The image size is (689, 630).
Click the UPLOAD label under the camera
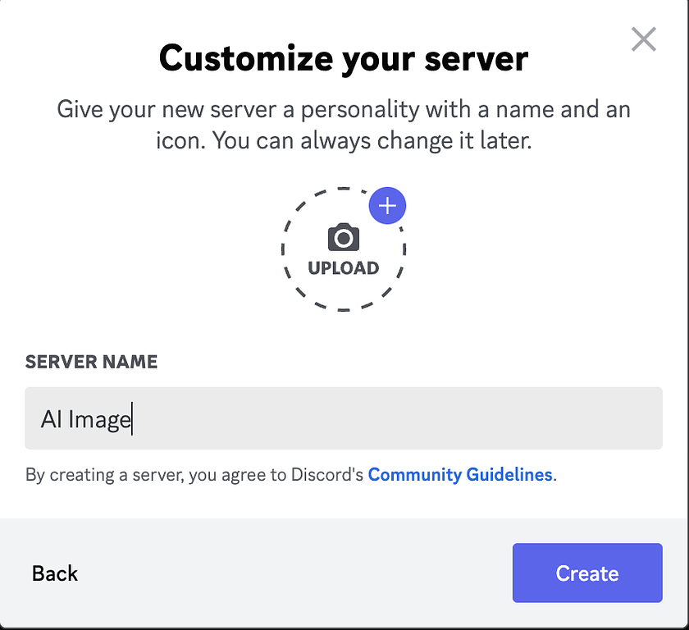pyautogui.click(x=344, y=268)
